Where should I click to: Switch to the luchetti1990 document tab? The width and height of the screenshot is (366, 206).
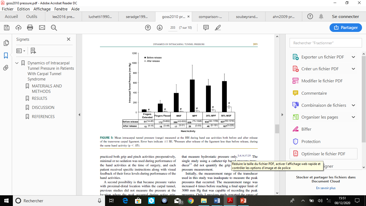click(x=100, y=17)
